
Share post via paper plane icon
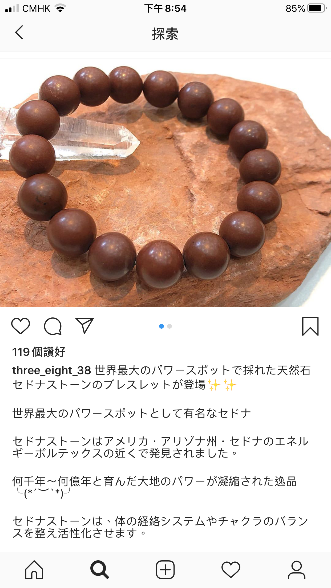point(84,325)
